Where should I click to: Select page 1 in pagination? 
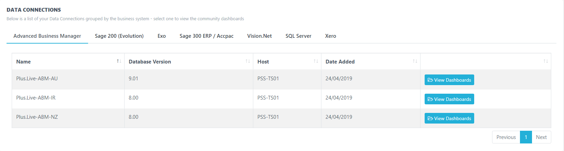pyautogui.click(x=526, y=137)
